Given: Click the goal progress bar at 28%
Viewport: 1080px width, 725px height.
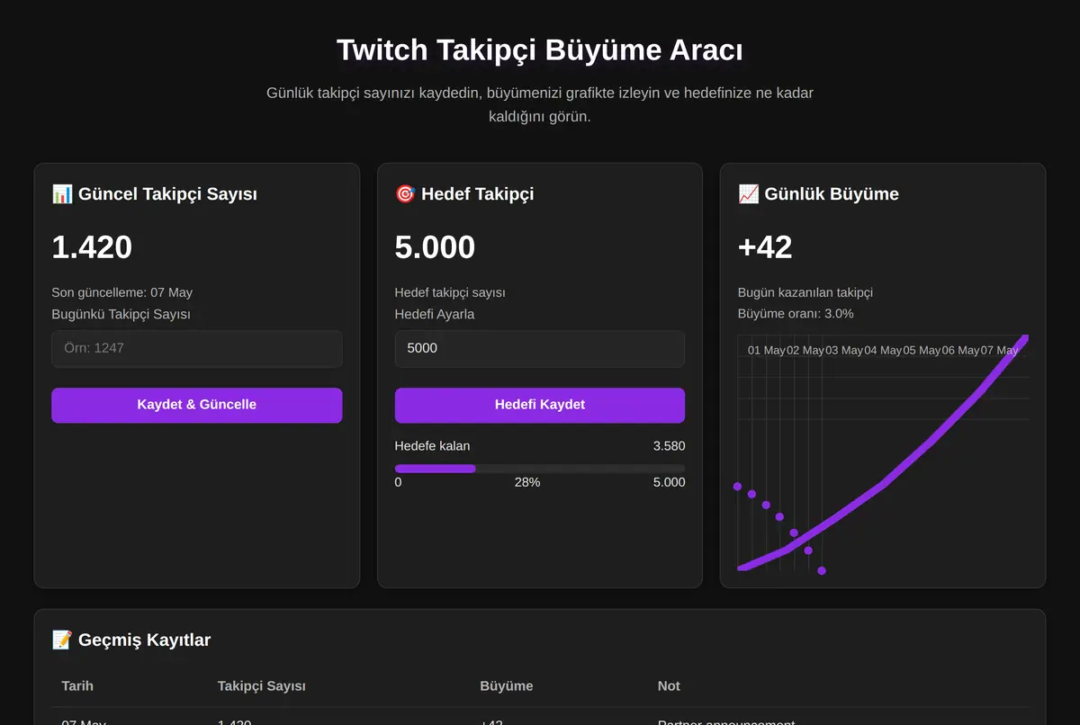Looking at the screenshot, I should pyautogui.click(x=540, y=469).
